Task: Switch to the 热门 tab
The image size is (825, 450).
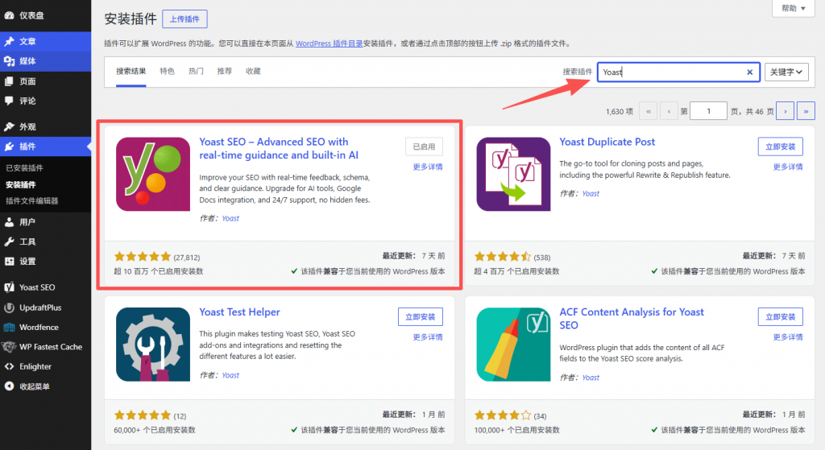Action: click(x=196, y=71)
